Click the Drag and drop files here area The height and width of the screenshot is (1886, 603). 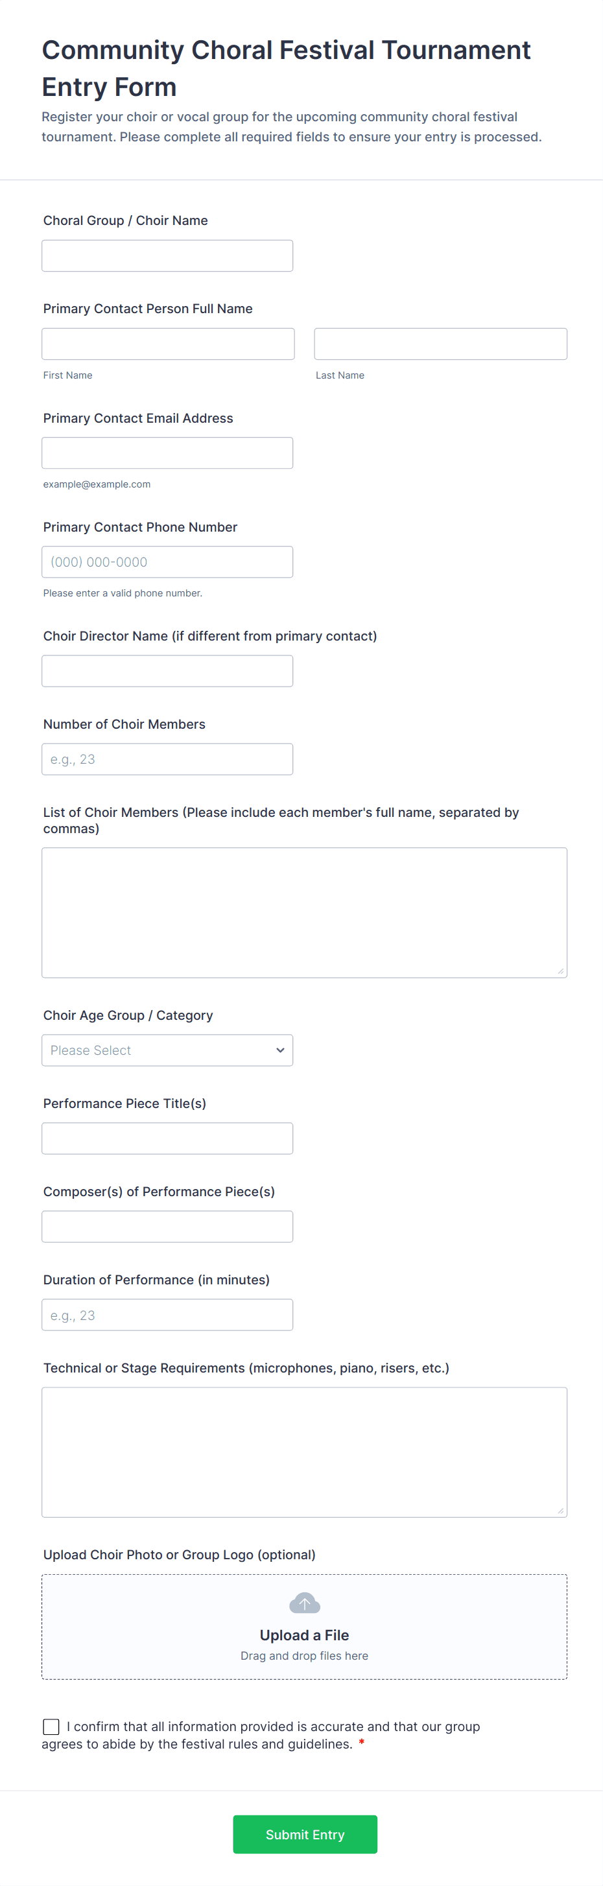tap(305, 1656)
